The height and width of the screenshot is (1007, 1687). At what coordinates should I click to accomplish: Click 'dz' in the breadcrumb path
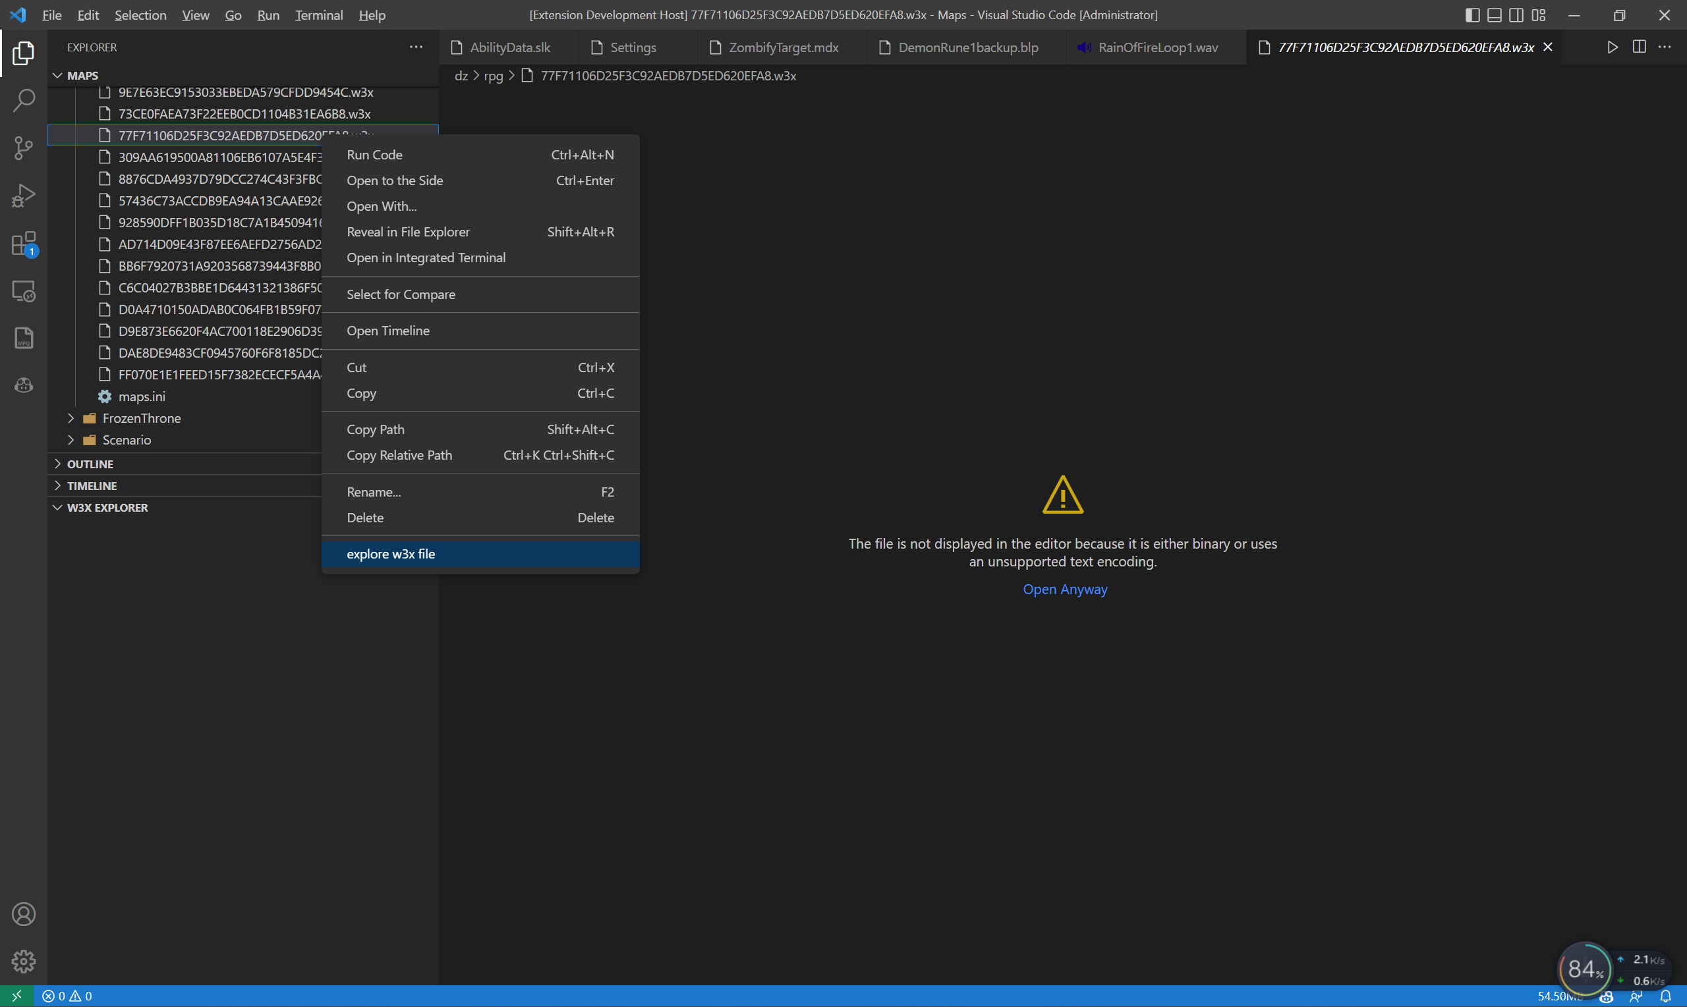(x=461, y=75)
